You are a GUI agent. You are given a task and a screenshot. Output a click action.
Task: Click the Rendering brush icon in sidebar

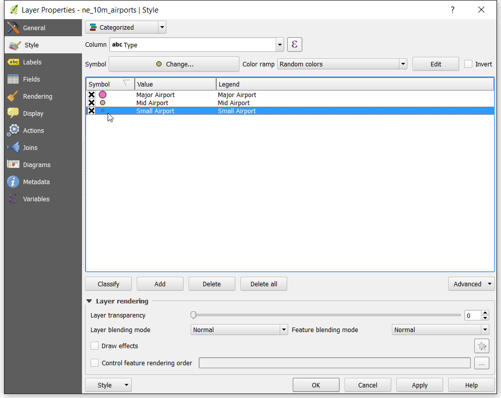click(13, 96)
